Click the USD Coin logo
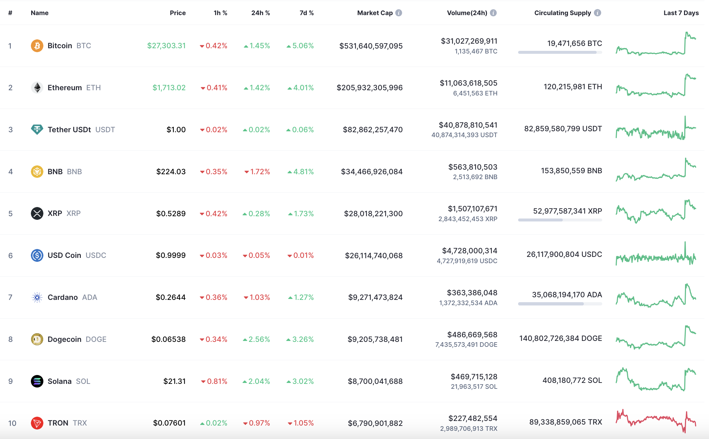The image size is (709, 439). [37, 255]
